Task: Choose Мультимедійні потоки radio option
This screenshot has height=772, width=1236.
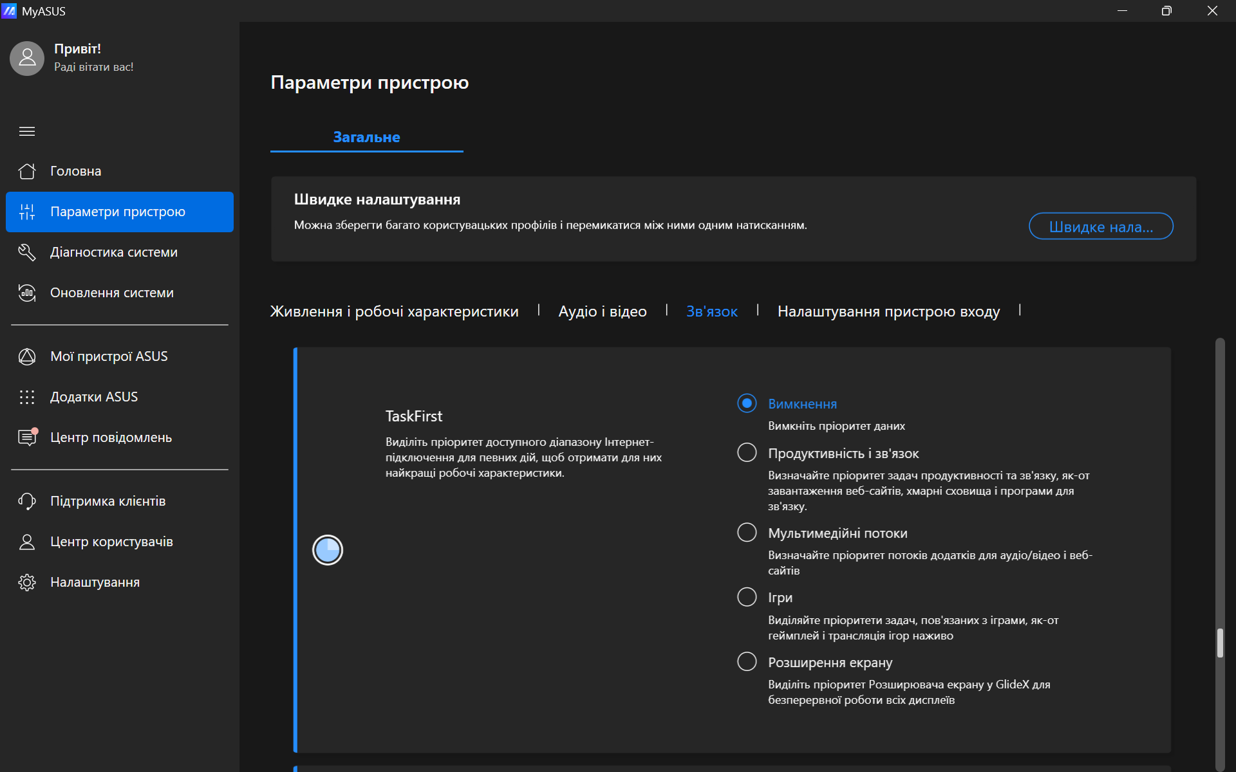Action: coord(747,533)
